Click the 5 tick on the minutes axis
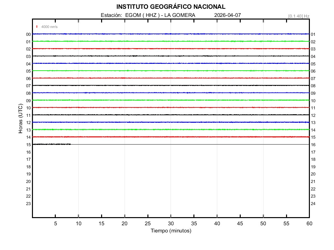Screen dimensions: 334x250 point(55,224)
